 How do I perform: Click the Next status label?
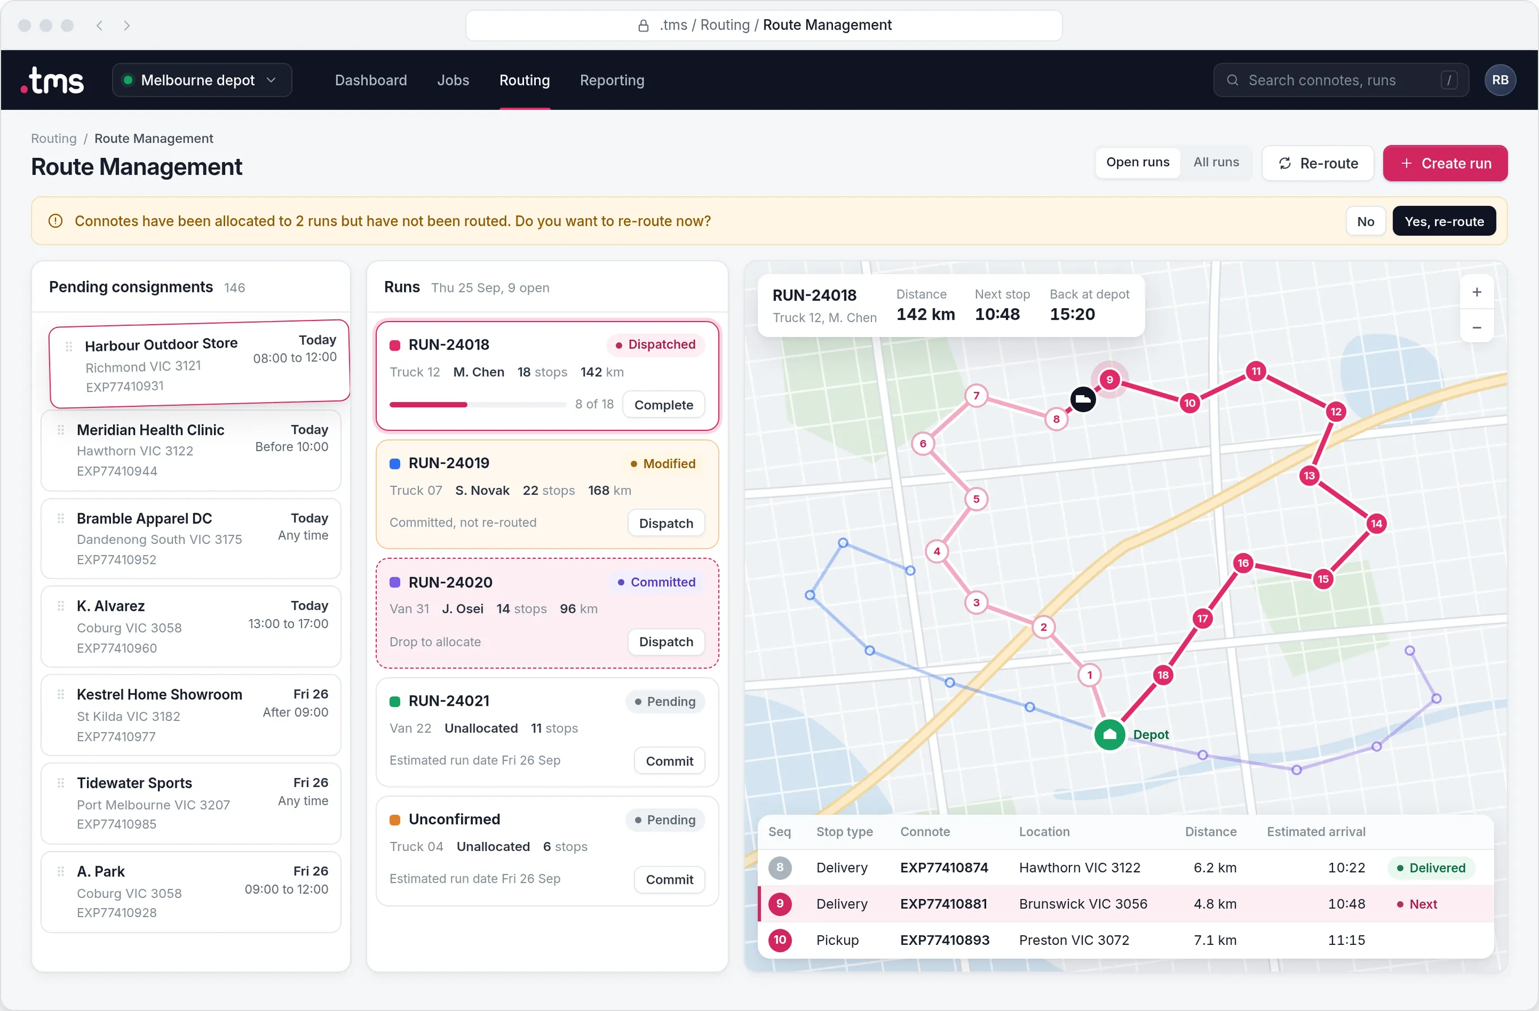[1417, 904]
